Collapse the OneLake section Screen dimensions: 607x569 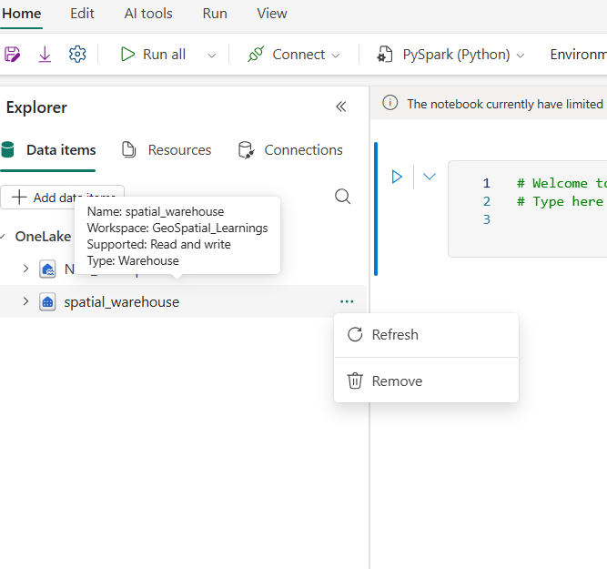pos(3,237)
